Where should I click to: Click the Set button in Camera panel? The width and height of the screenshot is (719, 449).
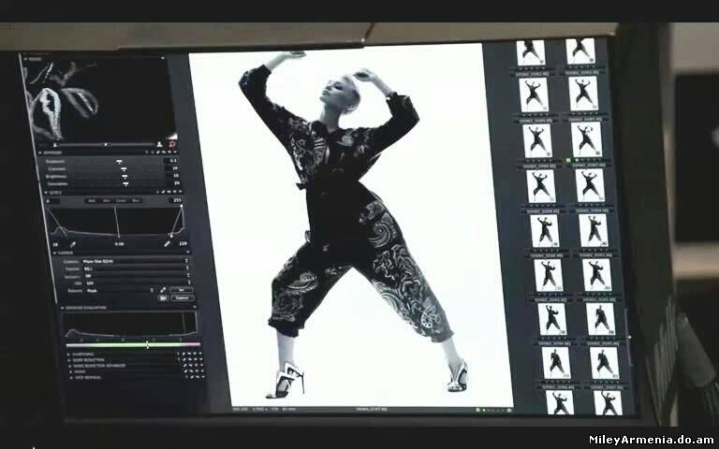181,290
